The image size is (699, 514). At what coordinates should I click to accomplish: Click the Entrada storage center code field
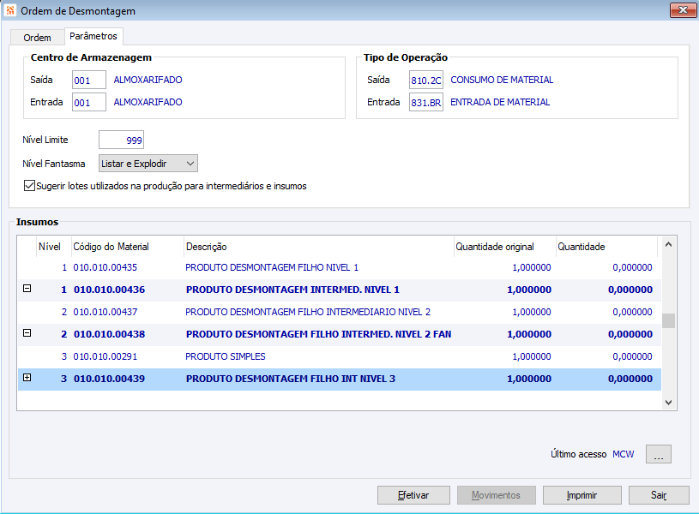pos(89,103)
